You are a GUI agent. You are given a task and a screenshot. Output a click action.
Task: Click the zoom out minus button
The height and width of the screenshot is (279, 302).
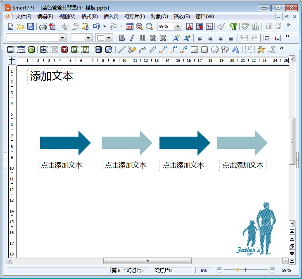pyautogui.click(x=219, y=270)
